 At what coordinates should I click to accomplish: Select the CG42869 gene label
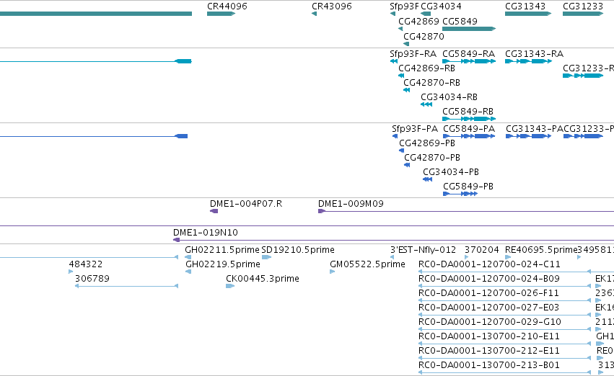pos(418,21)
